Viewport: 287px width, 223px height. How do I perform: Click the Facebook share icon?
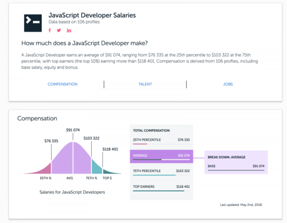click(50, 30)
